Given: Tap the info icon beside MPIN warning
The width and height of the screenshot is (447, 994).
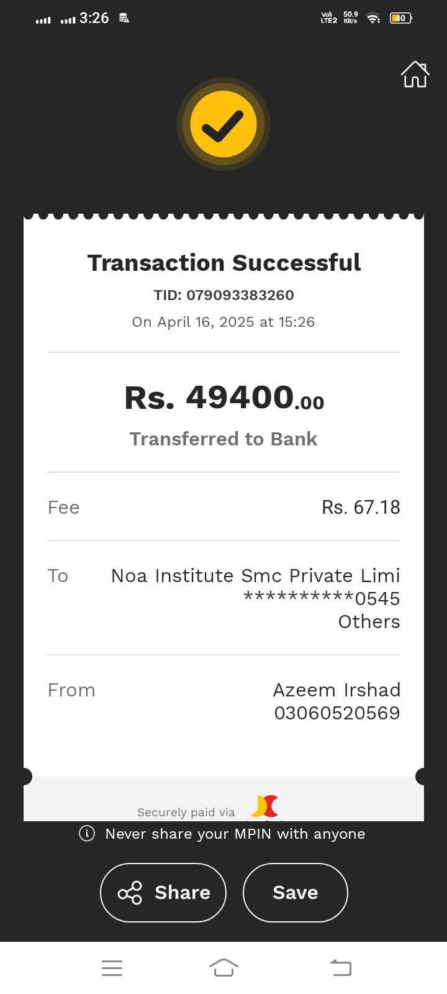Looking at the screenshot, I should [x=87, y=834].
